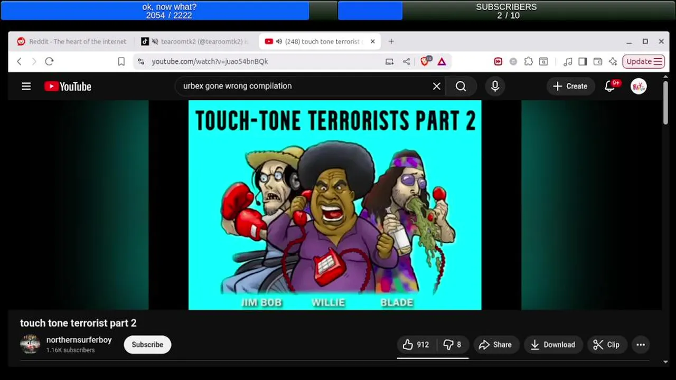Click the video title 'touch tone terrorist part 2'

[x=78, y=323]
